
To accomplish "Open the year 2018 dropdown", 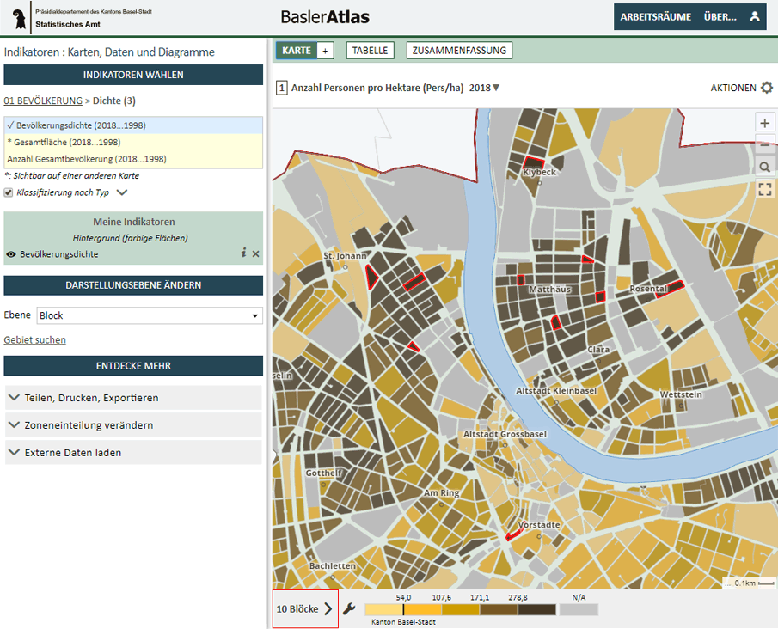I will pos(484,88).
